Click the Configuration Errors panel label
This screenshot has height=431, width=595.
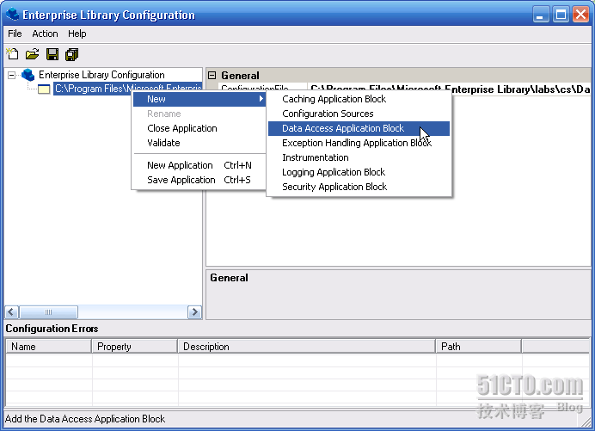pos(52,329)
